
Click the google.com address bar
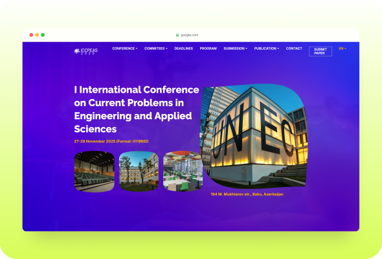[187, 35]
